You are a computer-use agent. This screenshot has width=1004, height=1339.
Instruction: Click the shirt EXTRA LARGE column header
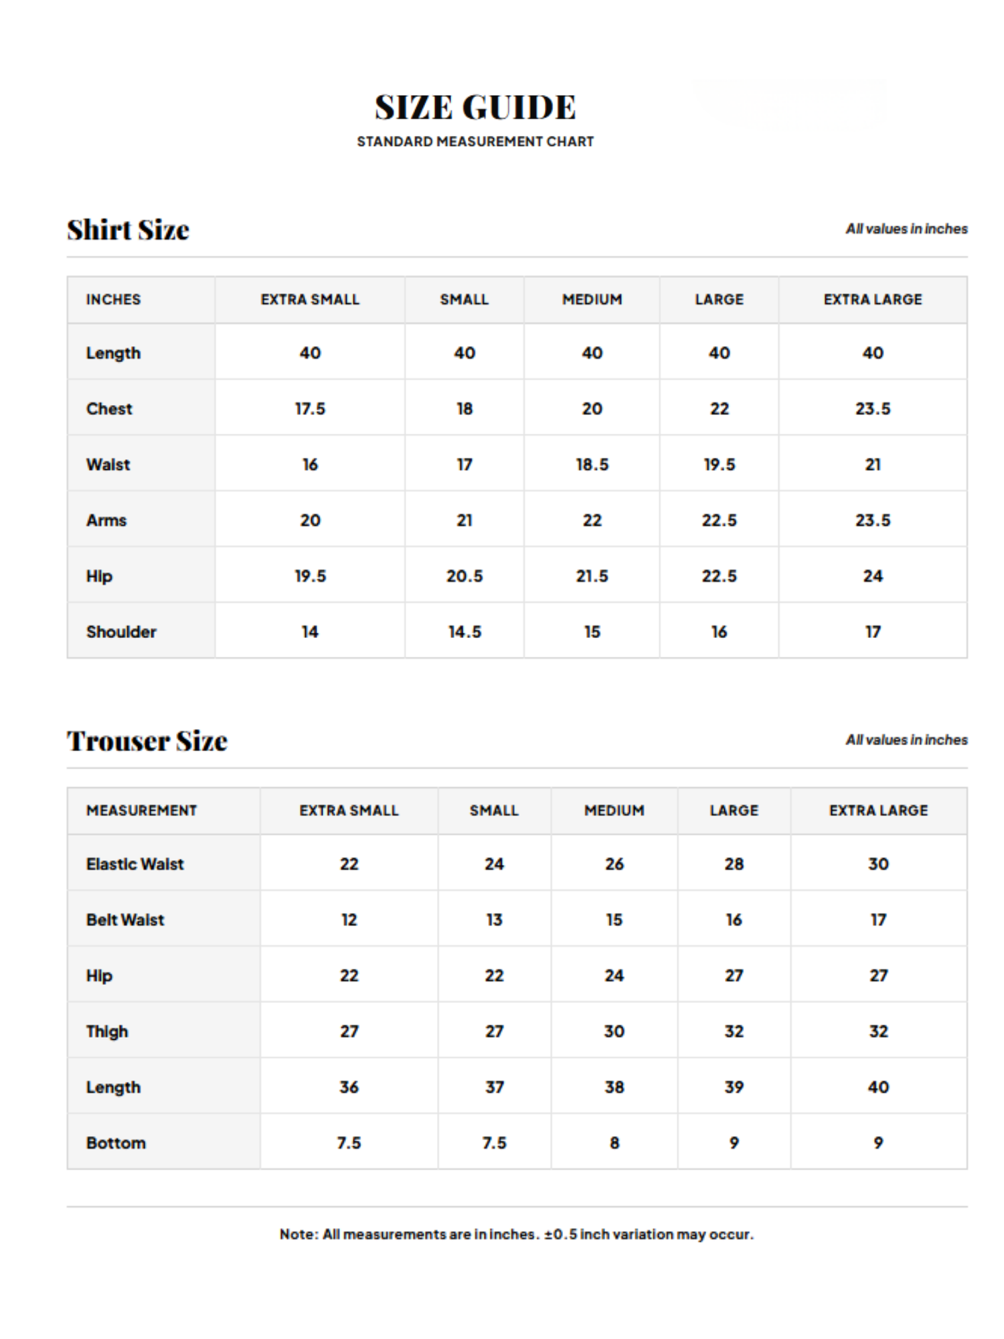pyautogui.click(x=872, y=299)
